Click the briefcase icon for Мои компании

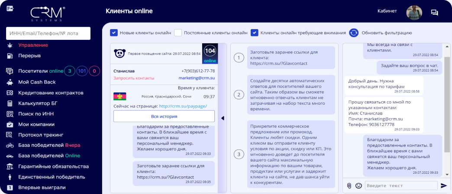point(10,125)
